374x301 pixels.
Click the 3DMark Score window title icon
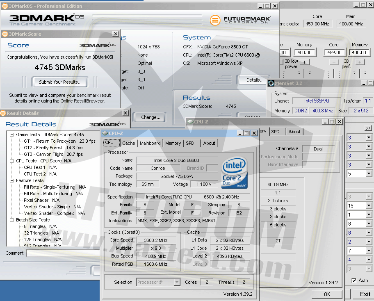coord(5,34)
